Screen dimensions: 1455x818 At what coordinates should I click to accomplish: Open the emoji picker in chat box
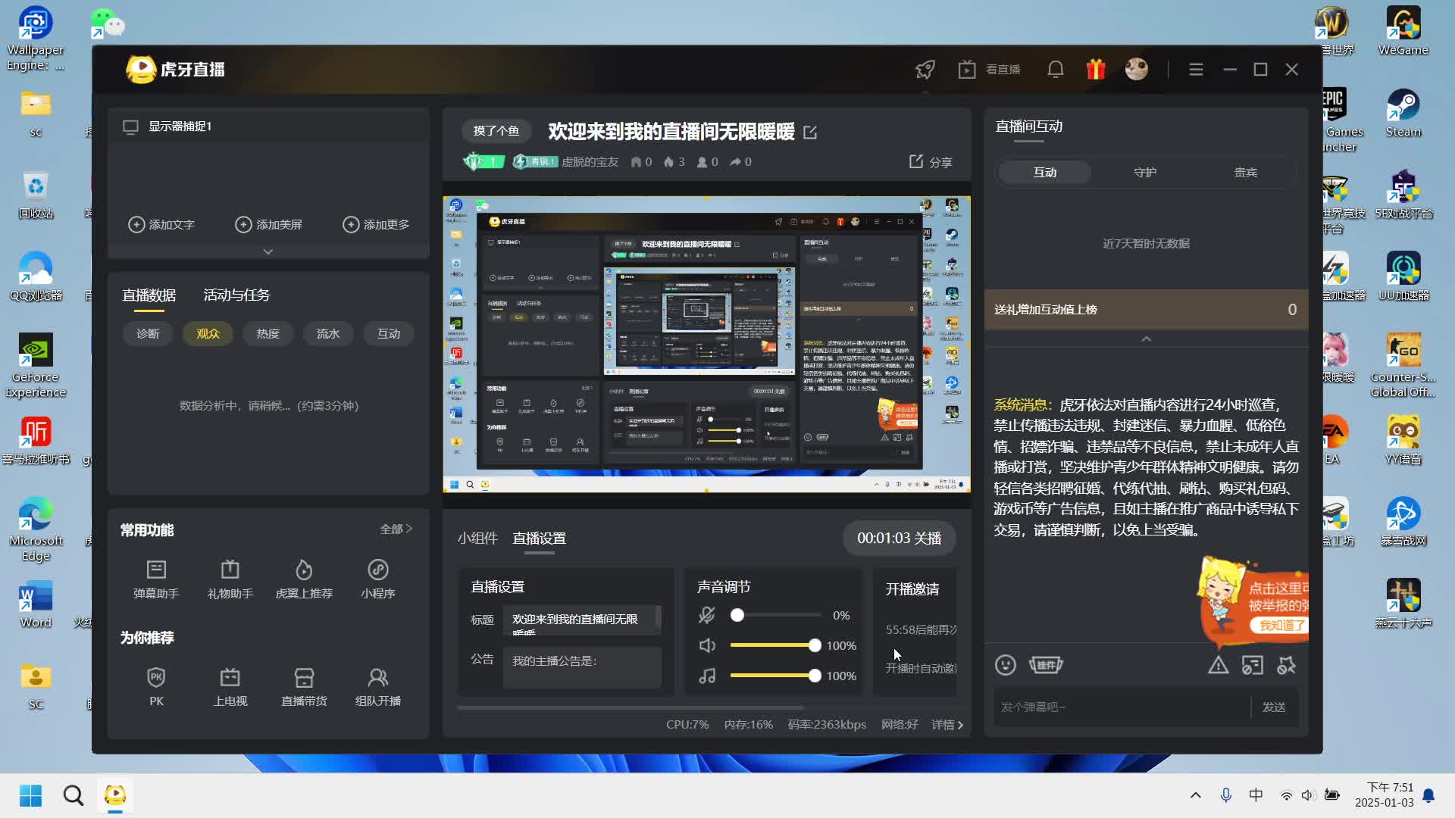[1005, 664]
